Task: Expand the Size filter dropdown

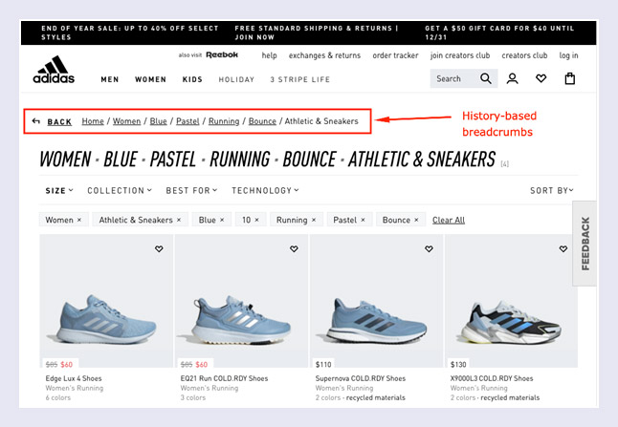Action: tap(59, 190)
